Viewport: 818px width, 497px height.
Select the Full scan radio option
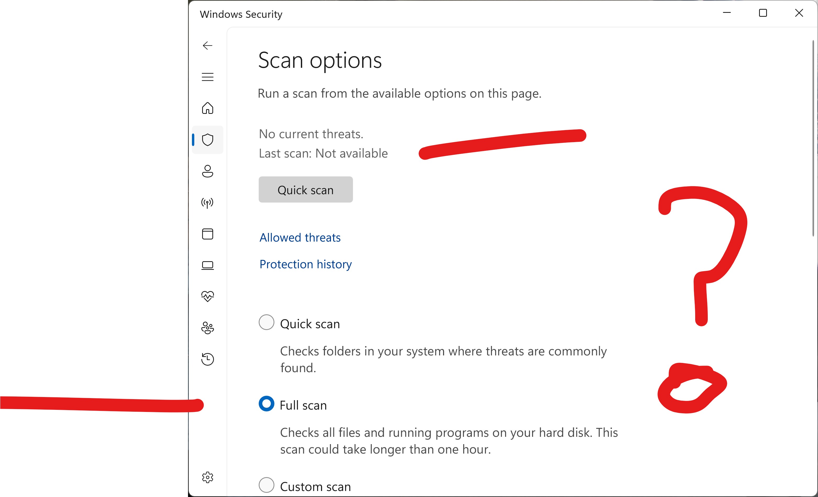pos(266,404)
